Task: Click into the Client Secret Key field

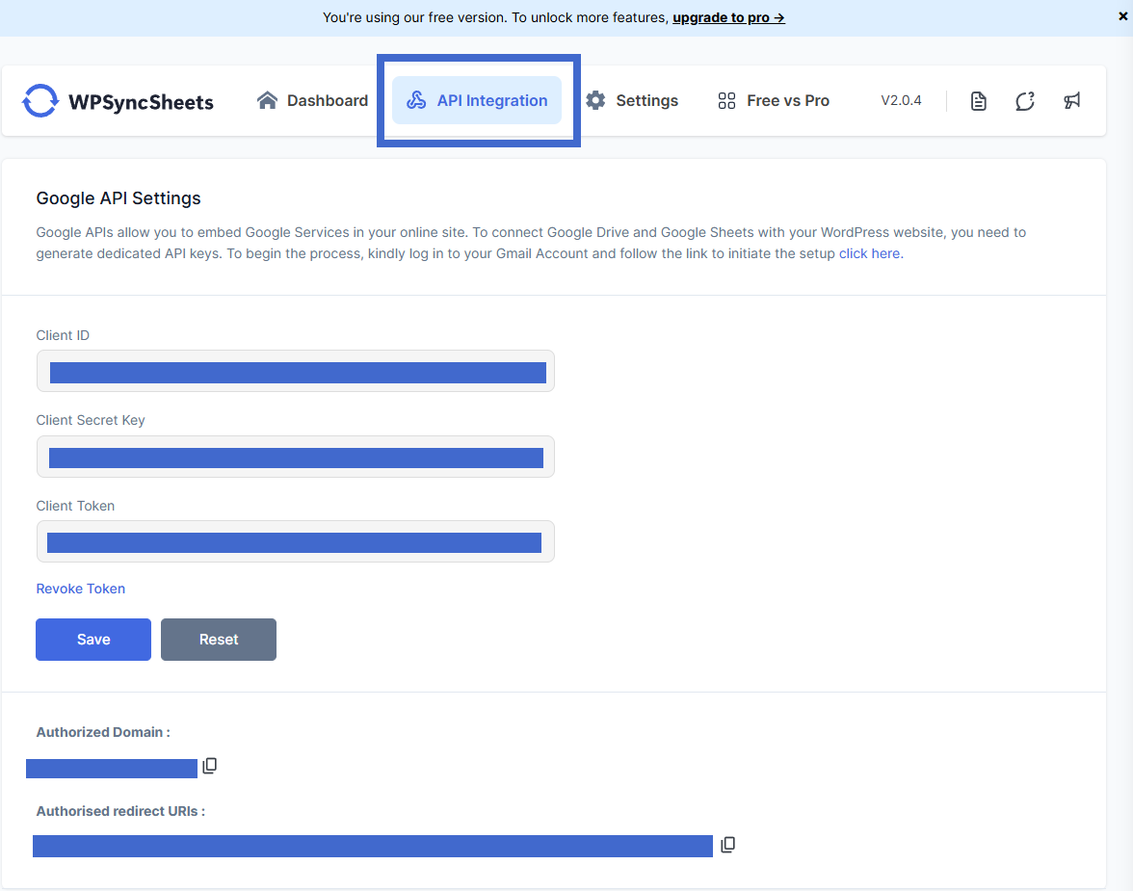Action: click(295, 457)
